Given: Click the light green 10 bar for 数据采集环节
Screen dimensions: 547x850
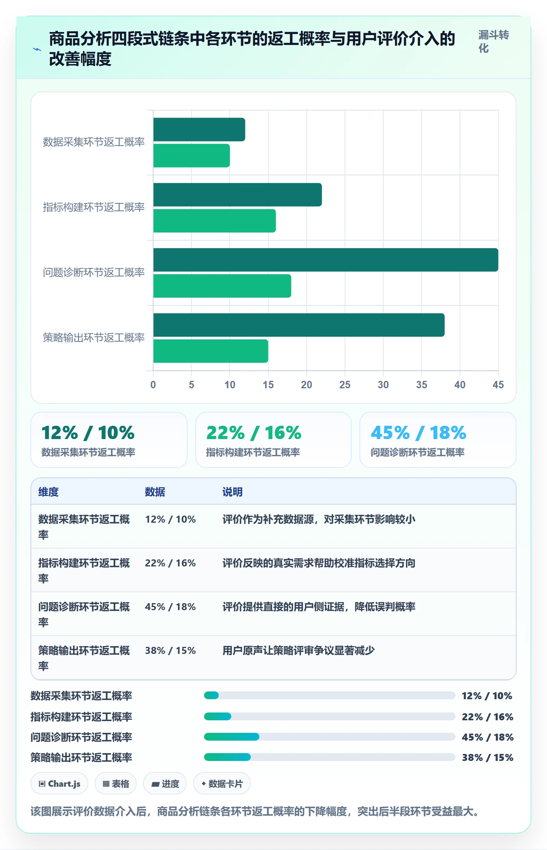Looking at the screenshot, I should point(191,155).
